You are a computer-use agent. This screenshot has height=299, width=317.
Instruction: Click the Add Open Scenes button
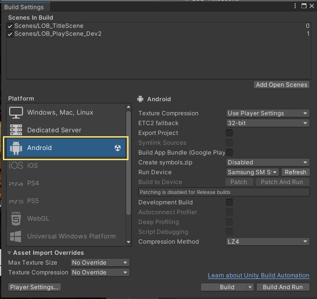pos(281,84)
